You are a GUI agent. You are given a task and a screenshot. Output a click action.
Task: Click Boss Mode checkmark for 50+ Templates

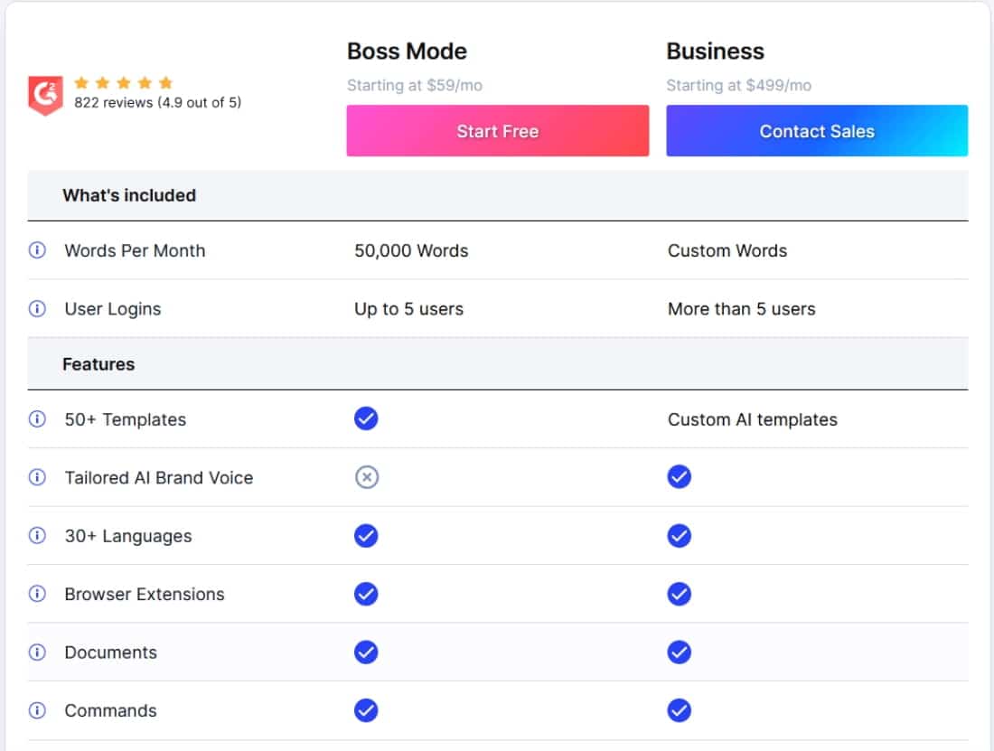coord(366,418)
